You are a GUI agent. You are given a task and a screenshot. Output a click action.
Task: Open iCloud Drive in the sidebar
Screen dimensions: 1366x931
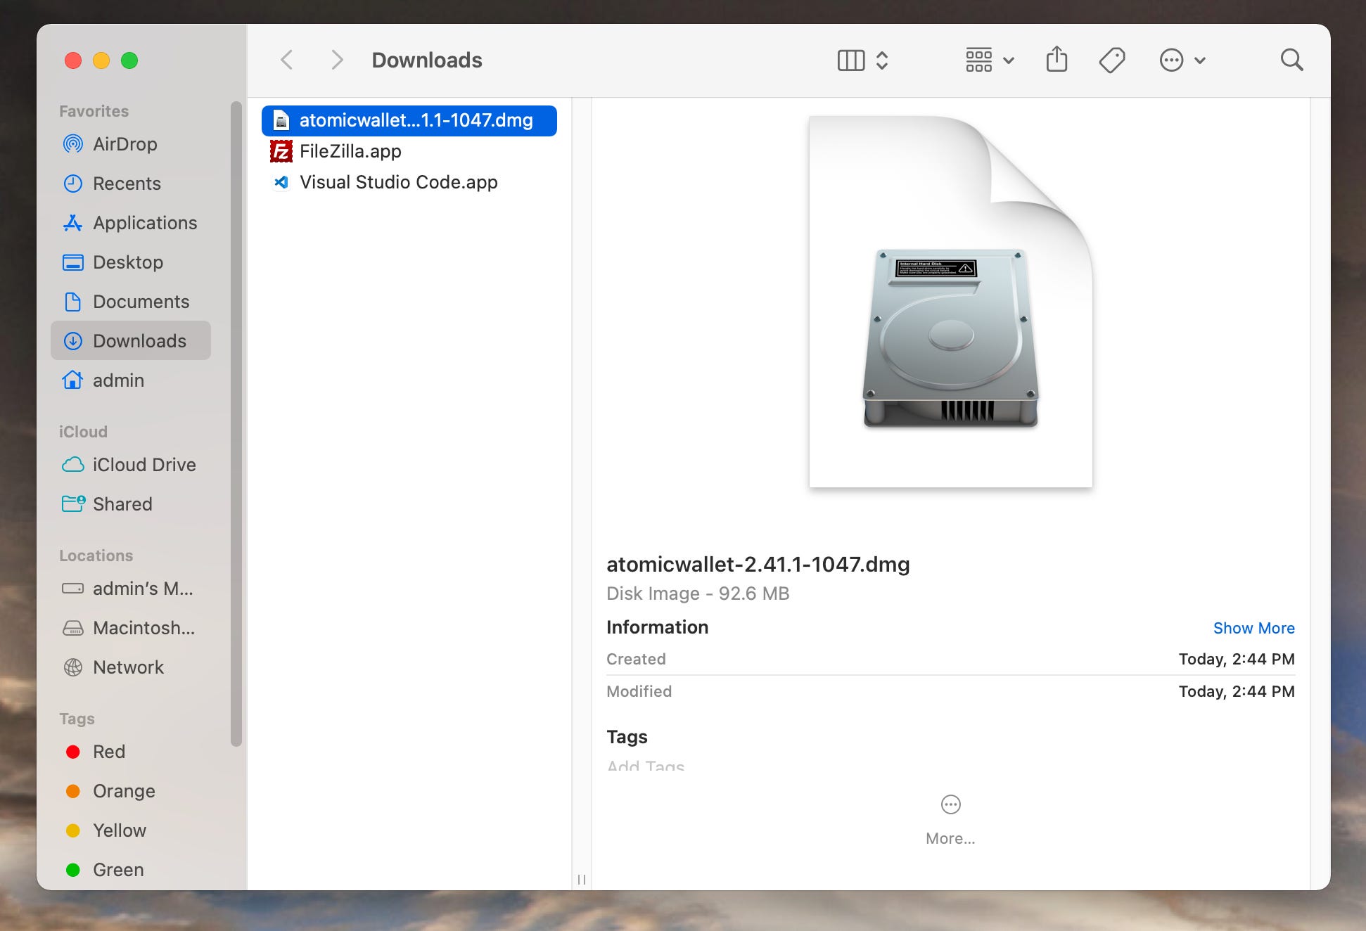coord(143,465)
